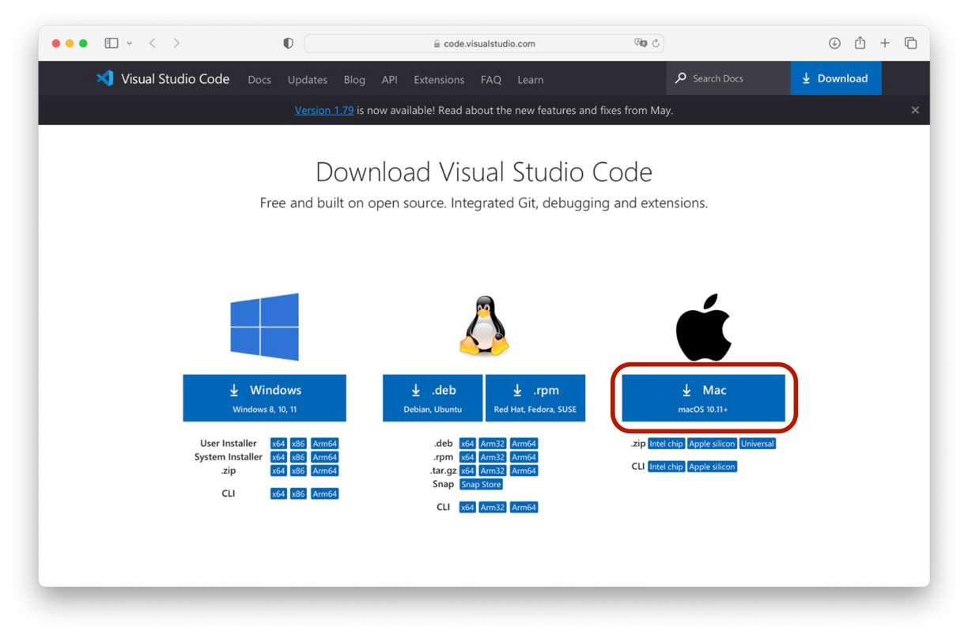Select Mac .zip Universal

coord(758,444)
